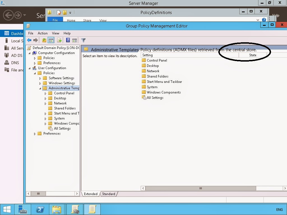Expand the Software Settings node
Viewport: 287px width, 215px height.
tap(40, 78)
